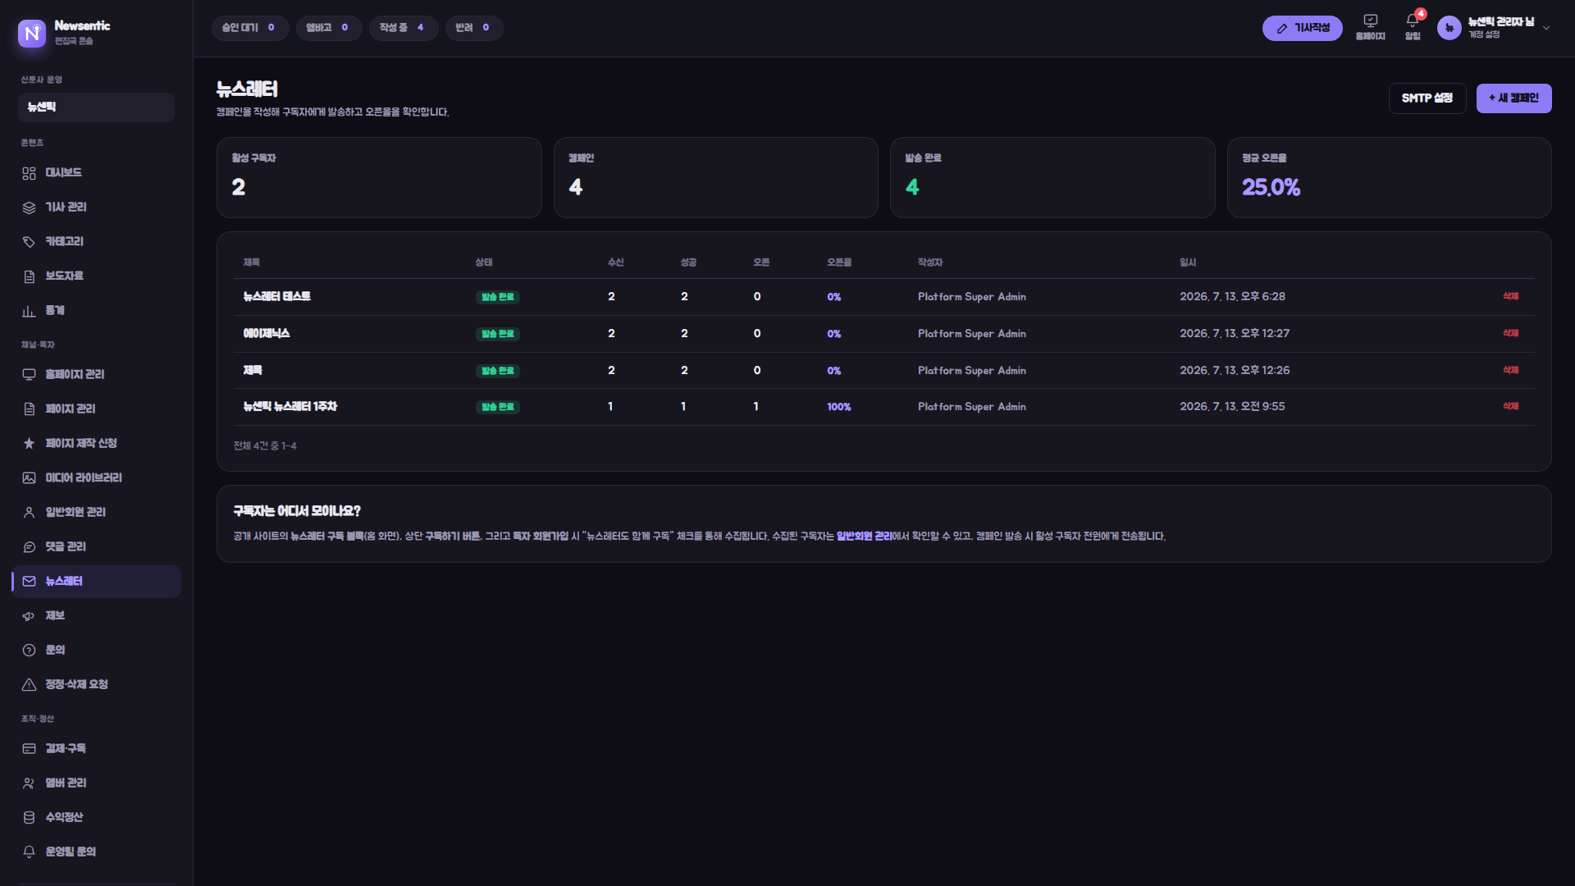This screenshot has width=1575, height=886.
Task: Delete the 에이제닉스 campaign row
Action: (1510, 333)
